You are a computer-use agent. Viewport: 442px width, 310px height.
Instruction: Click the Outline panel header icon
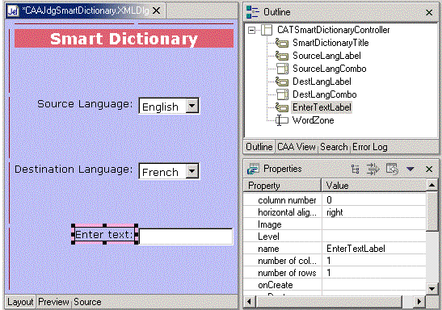(253, 12)
